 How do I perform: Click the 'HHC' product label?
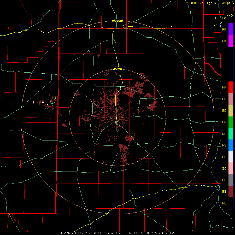coord(229,16)
